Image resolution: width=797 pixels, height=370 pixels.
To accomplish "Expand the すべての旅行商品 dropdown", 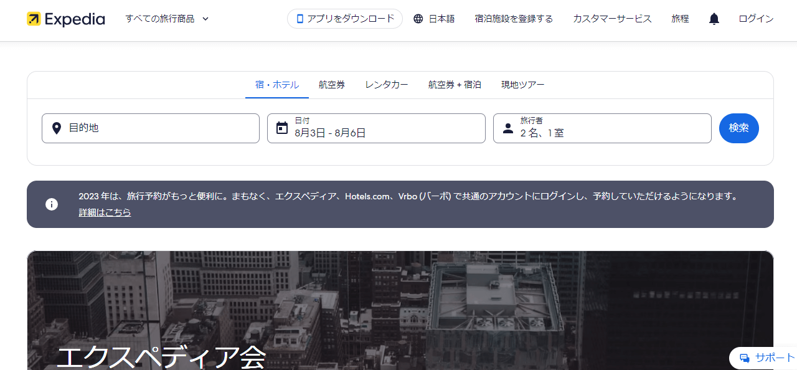I will click(167, 19).
